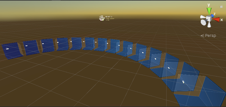Viewport: 226px width, 107px height.
Task: Click the white cone opposite the red x axis
Action: (203, 17)
